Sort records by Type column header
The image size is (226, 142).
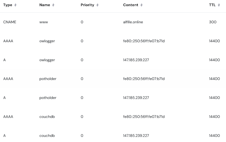[8, 5]
